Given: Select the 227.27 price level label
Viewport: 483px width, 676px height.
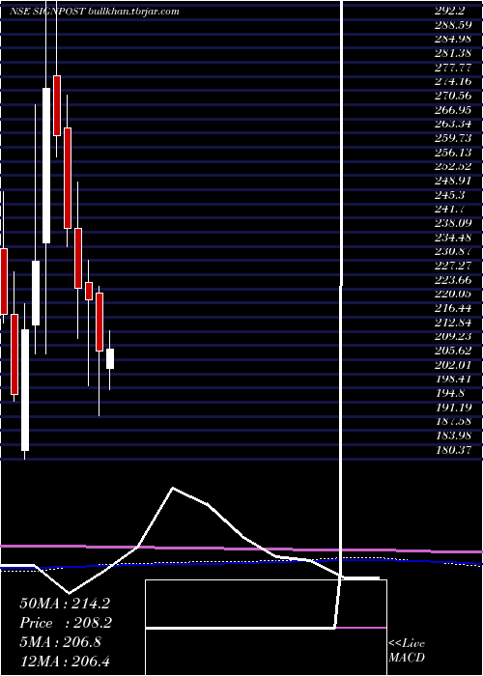Looking at the screenshot, I should pos(453,267).
